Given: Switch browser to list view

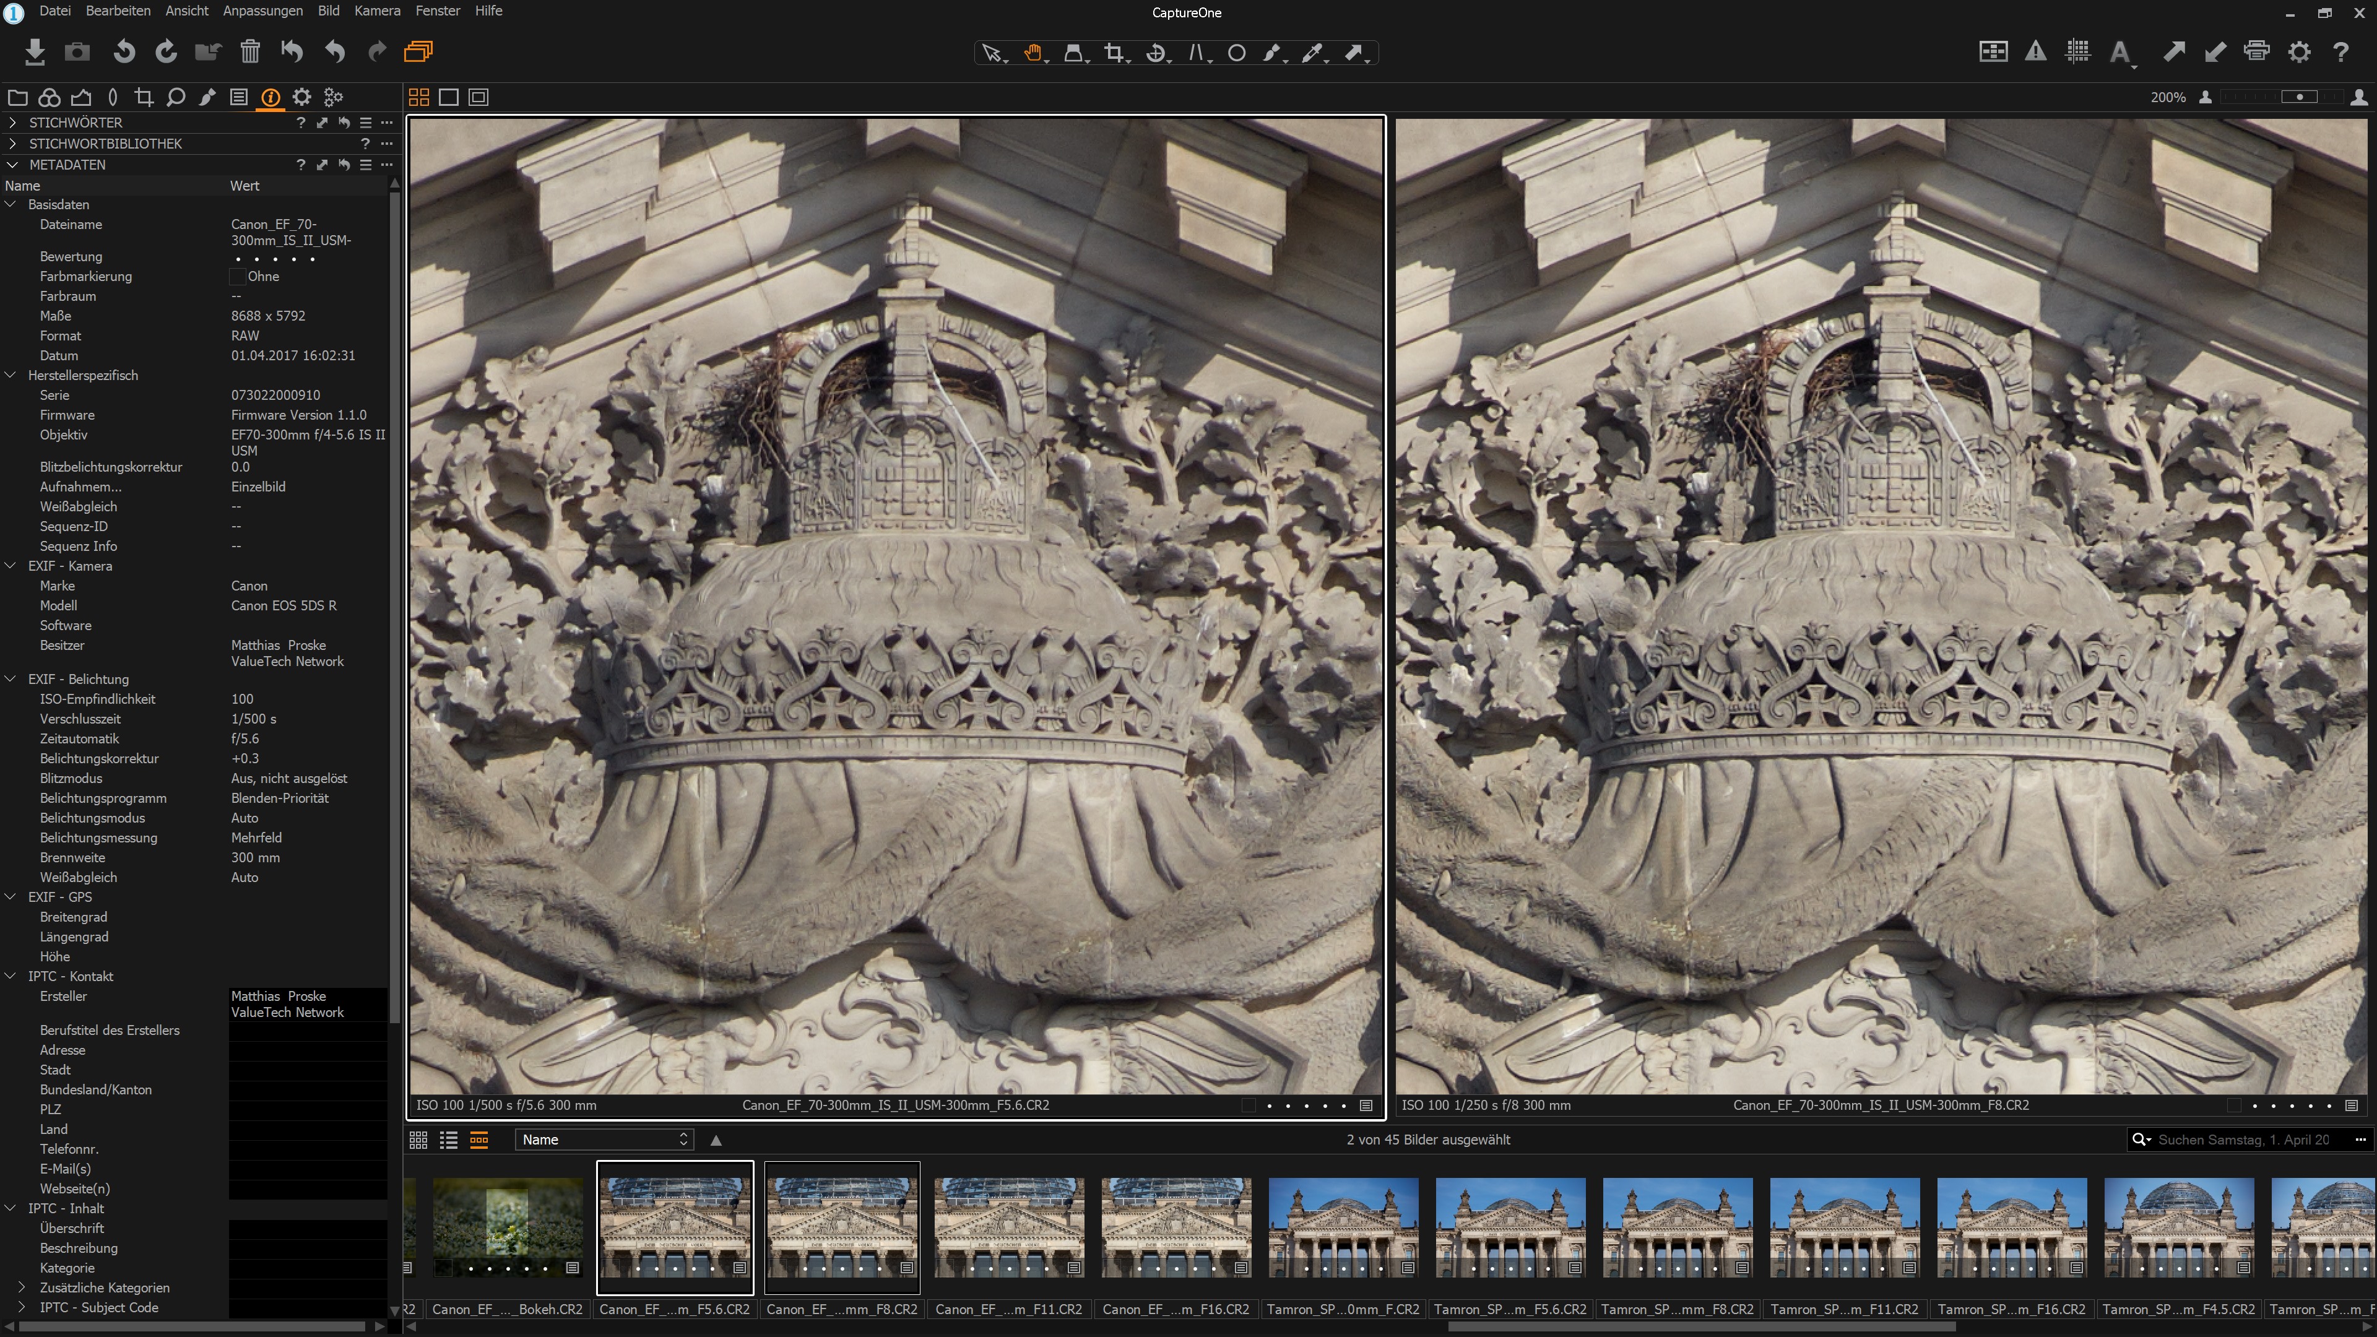Looking at the screenshot, I should coord(448,1140).
